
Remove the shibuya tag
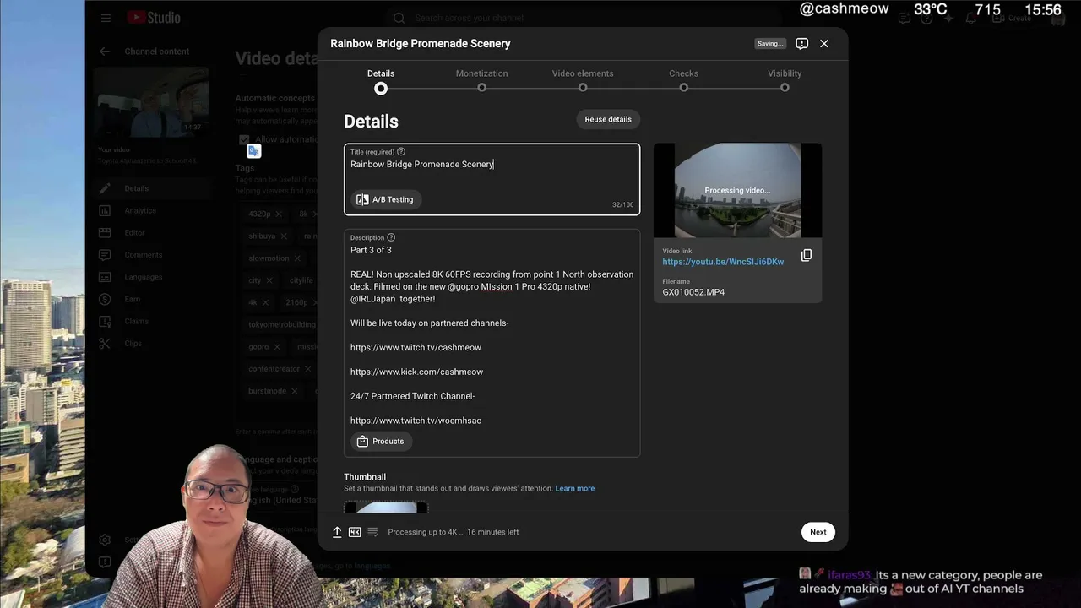284,236
